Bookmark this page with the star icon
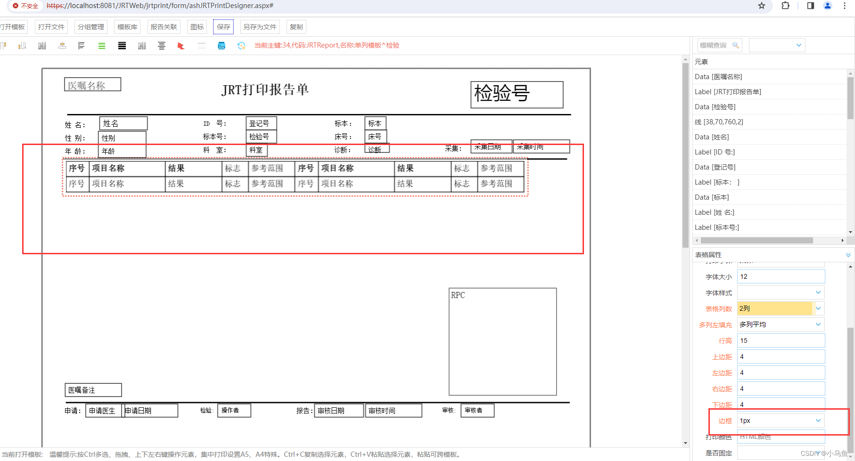The width and height of the screenshot is (855, 461). point(762,6)
